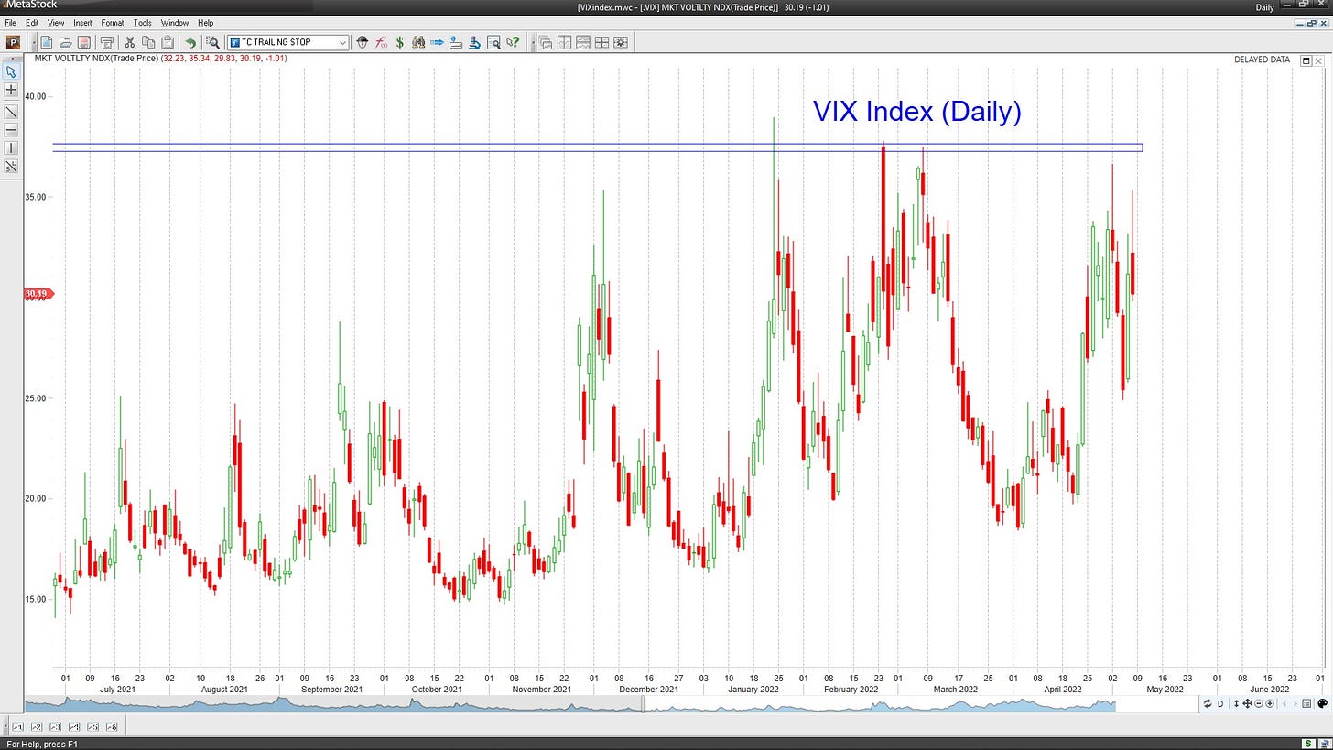Click the Daily periodicity label in title bar
Viewport: 1333px width, 750px height.
[1264, 7]
